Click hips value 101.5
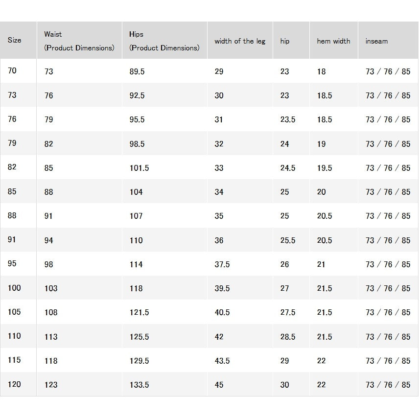420x420 pixels. 139,168
